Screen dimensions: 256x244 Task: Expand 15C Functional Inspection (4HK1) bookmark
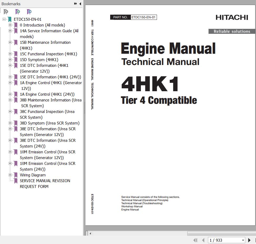(10, 54)
